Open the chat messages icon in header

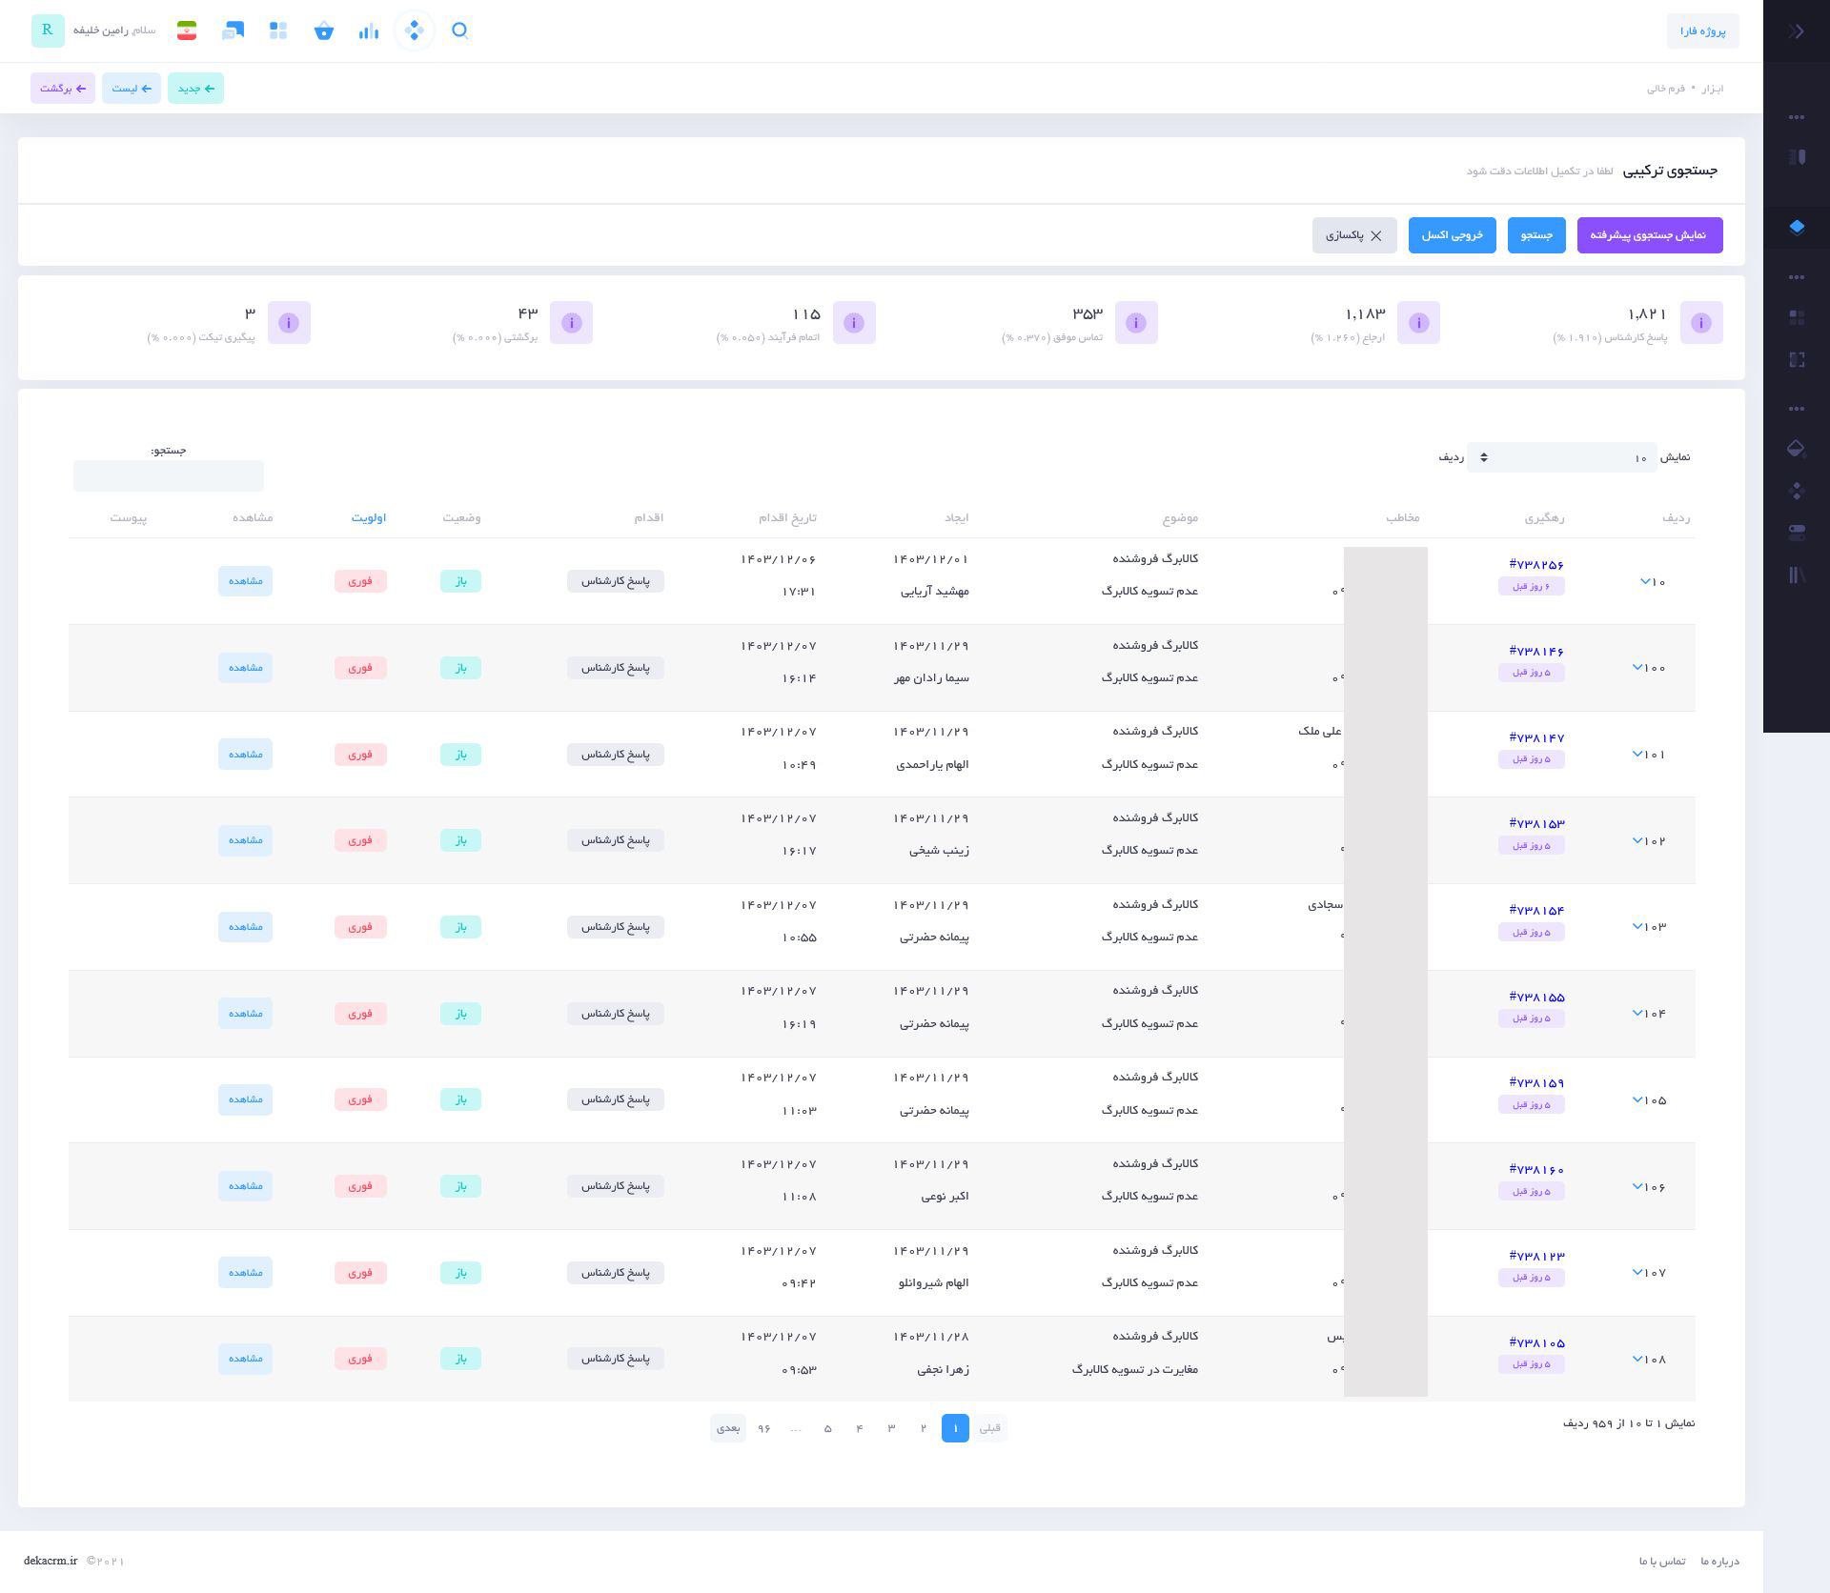233,30
